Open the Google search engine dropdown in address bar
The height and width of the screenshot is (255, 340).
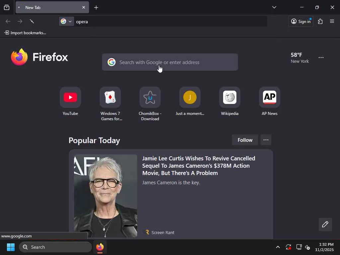(66, 21)
